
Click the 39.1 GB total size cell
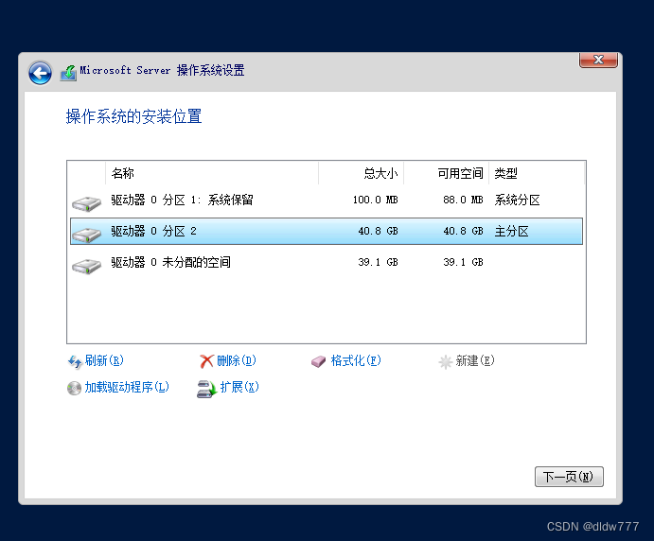point(378,263)
